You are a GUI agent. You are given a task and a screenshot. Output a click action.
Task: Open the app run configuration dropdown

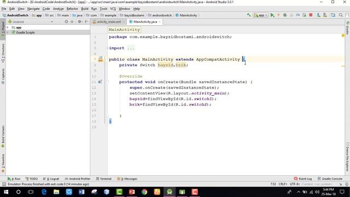261,15
